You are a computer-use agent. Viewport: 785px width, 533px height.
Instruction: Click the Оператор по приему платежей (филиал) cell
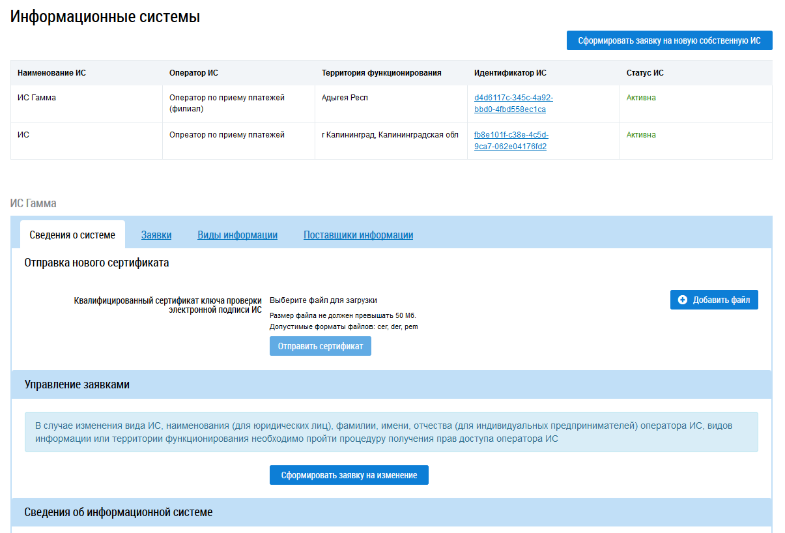[x=227, y=103]
